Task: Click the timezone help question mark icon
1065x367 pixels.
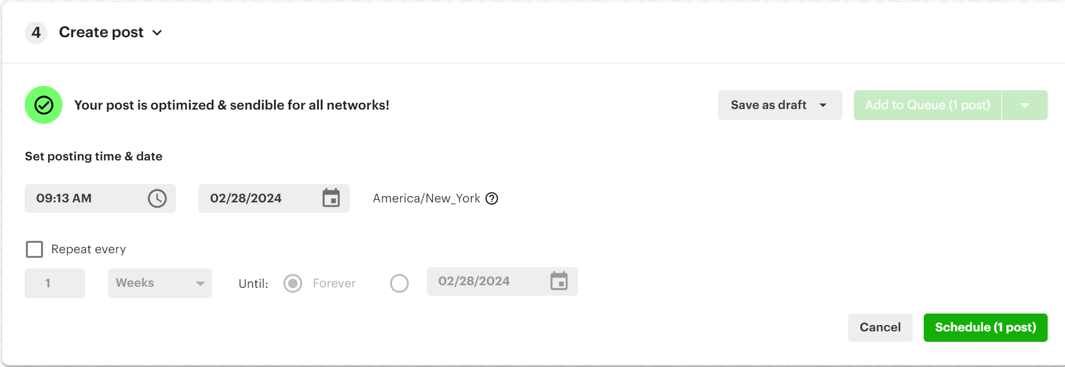Action: point(492,198)
